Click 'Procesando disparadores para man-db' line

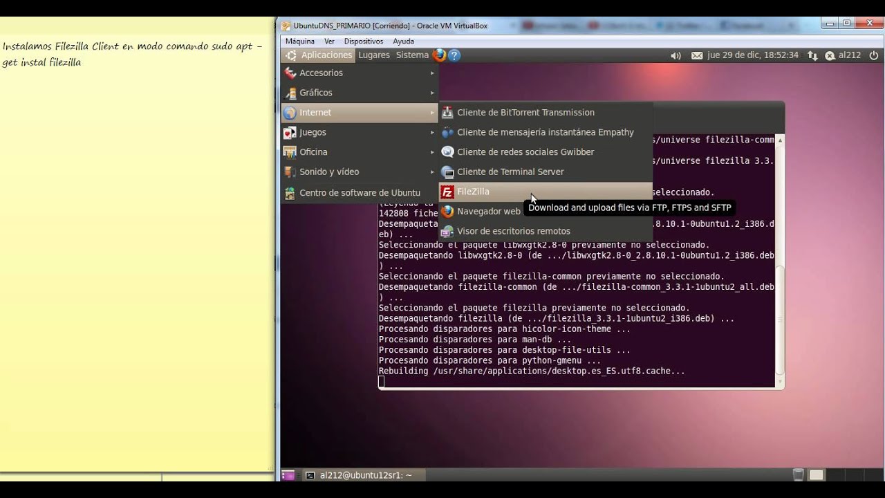[x=475, y=340]
